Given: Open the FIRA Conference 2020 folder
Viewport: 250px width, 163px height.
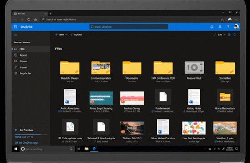Looking at the screenshot, I should pos(163,67).
